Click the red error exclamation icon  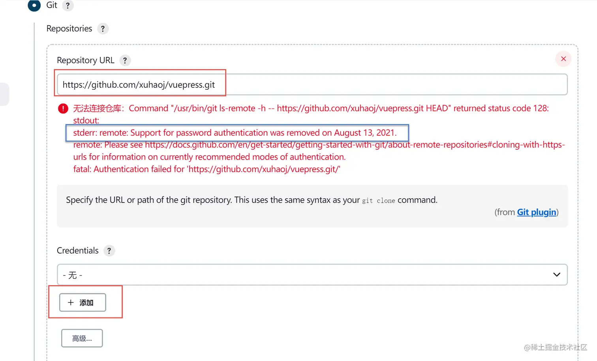tap(63, 109)
